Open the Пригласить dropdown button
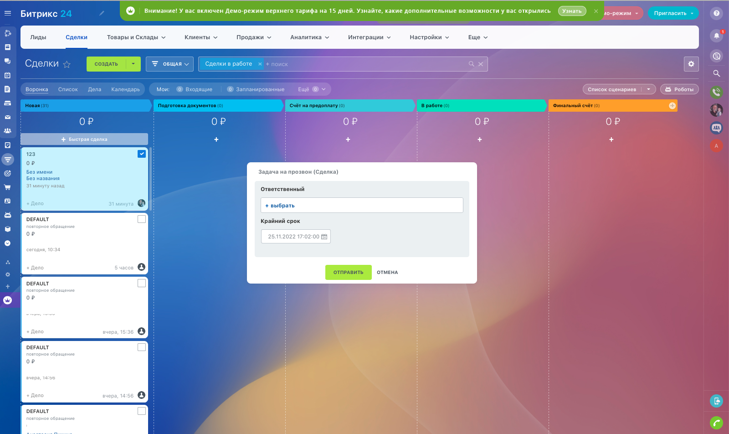 click(673, 13)
